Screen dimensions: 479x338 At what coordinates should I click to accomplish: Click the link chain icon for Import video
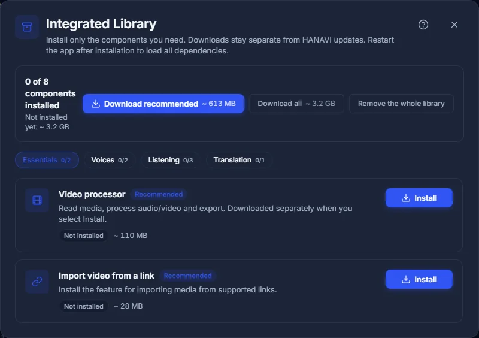[37, 282]
